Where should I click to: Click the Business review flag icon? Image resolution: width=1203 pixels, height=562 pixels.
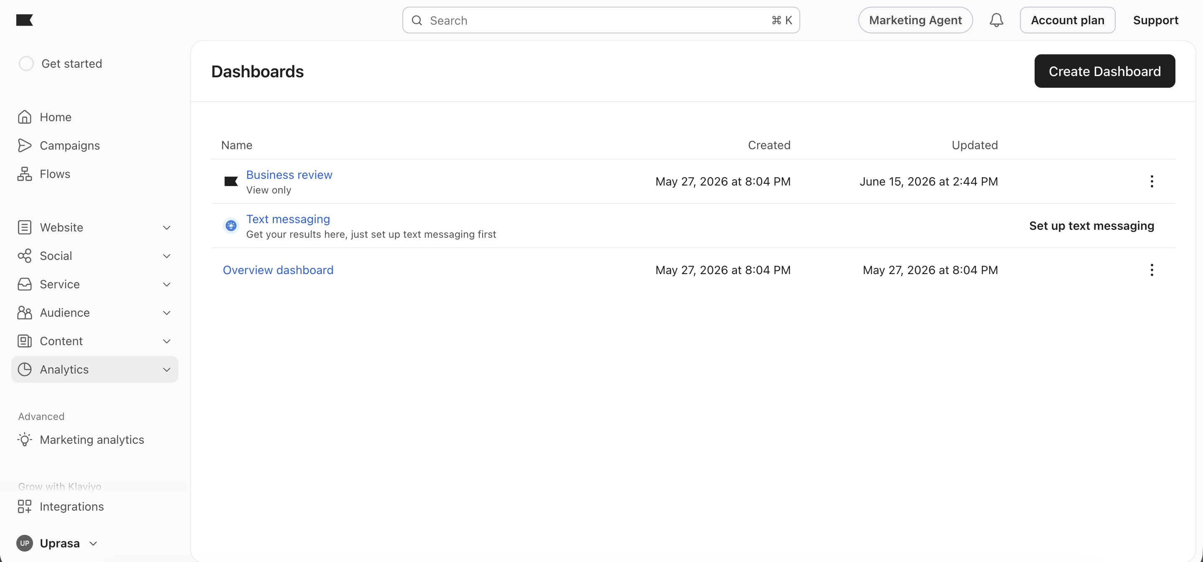[x=231, y=181]
